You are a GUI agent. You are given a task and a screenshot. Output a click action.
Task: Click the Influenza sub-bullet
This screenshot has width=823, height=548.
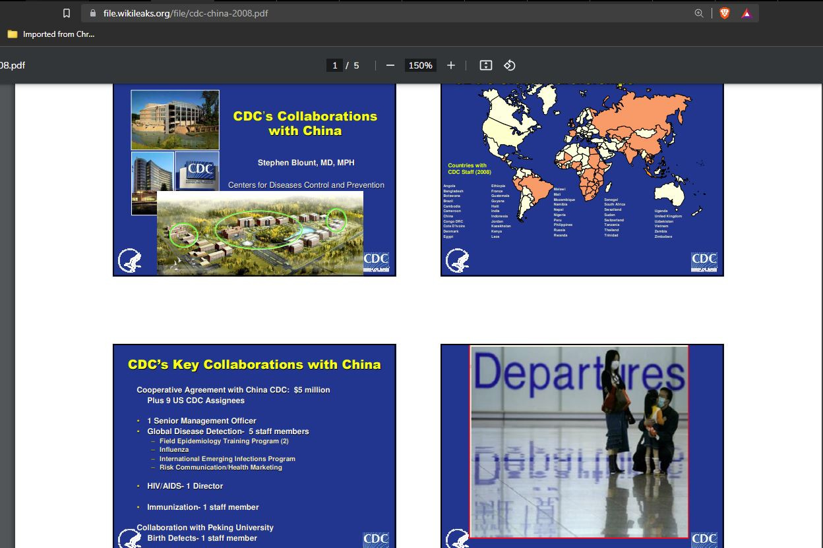pos(174,450)
